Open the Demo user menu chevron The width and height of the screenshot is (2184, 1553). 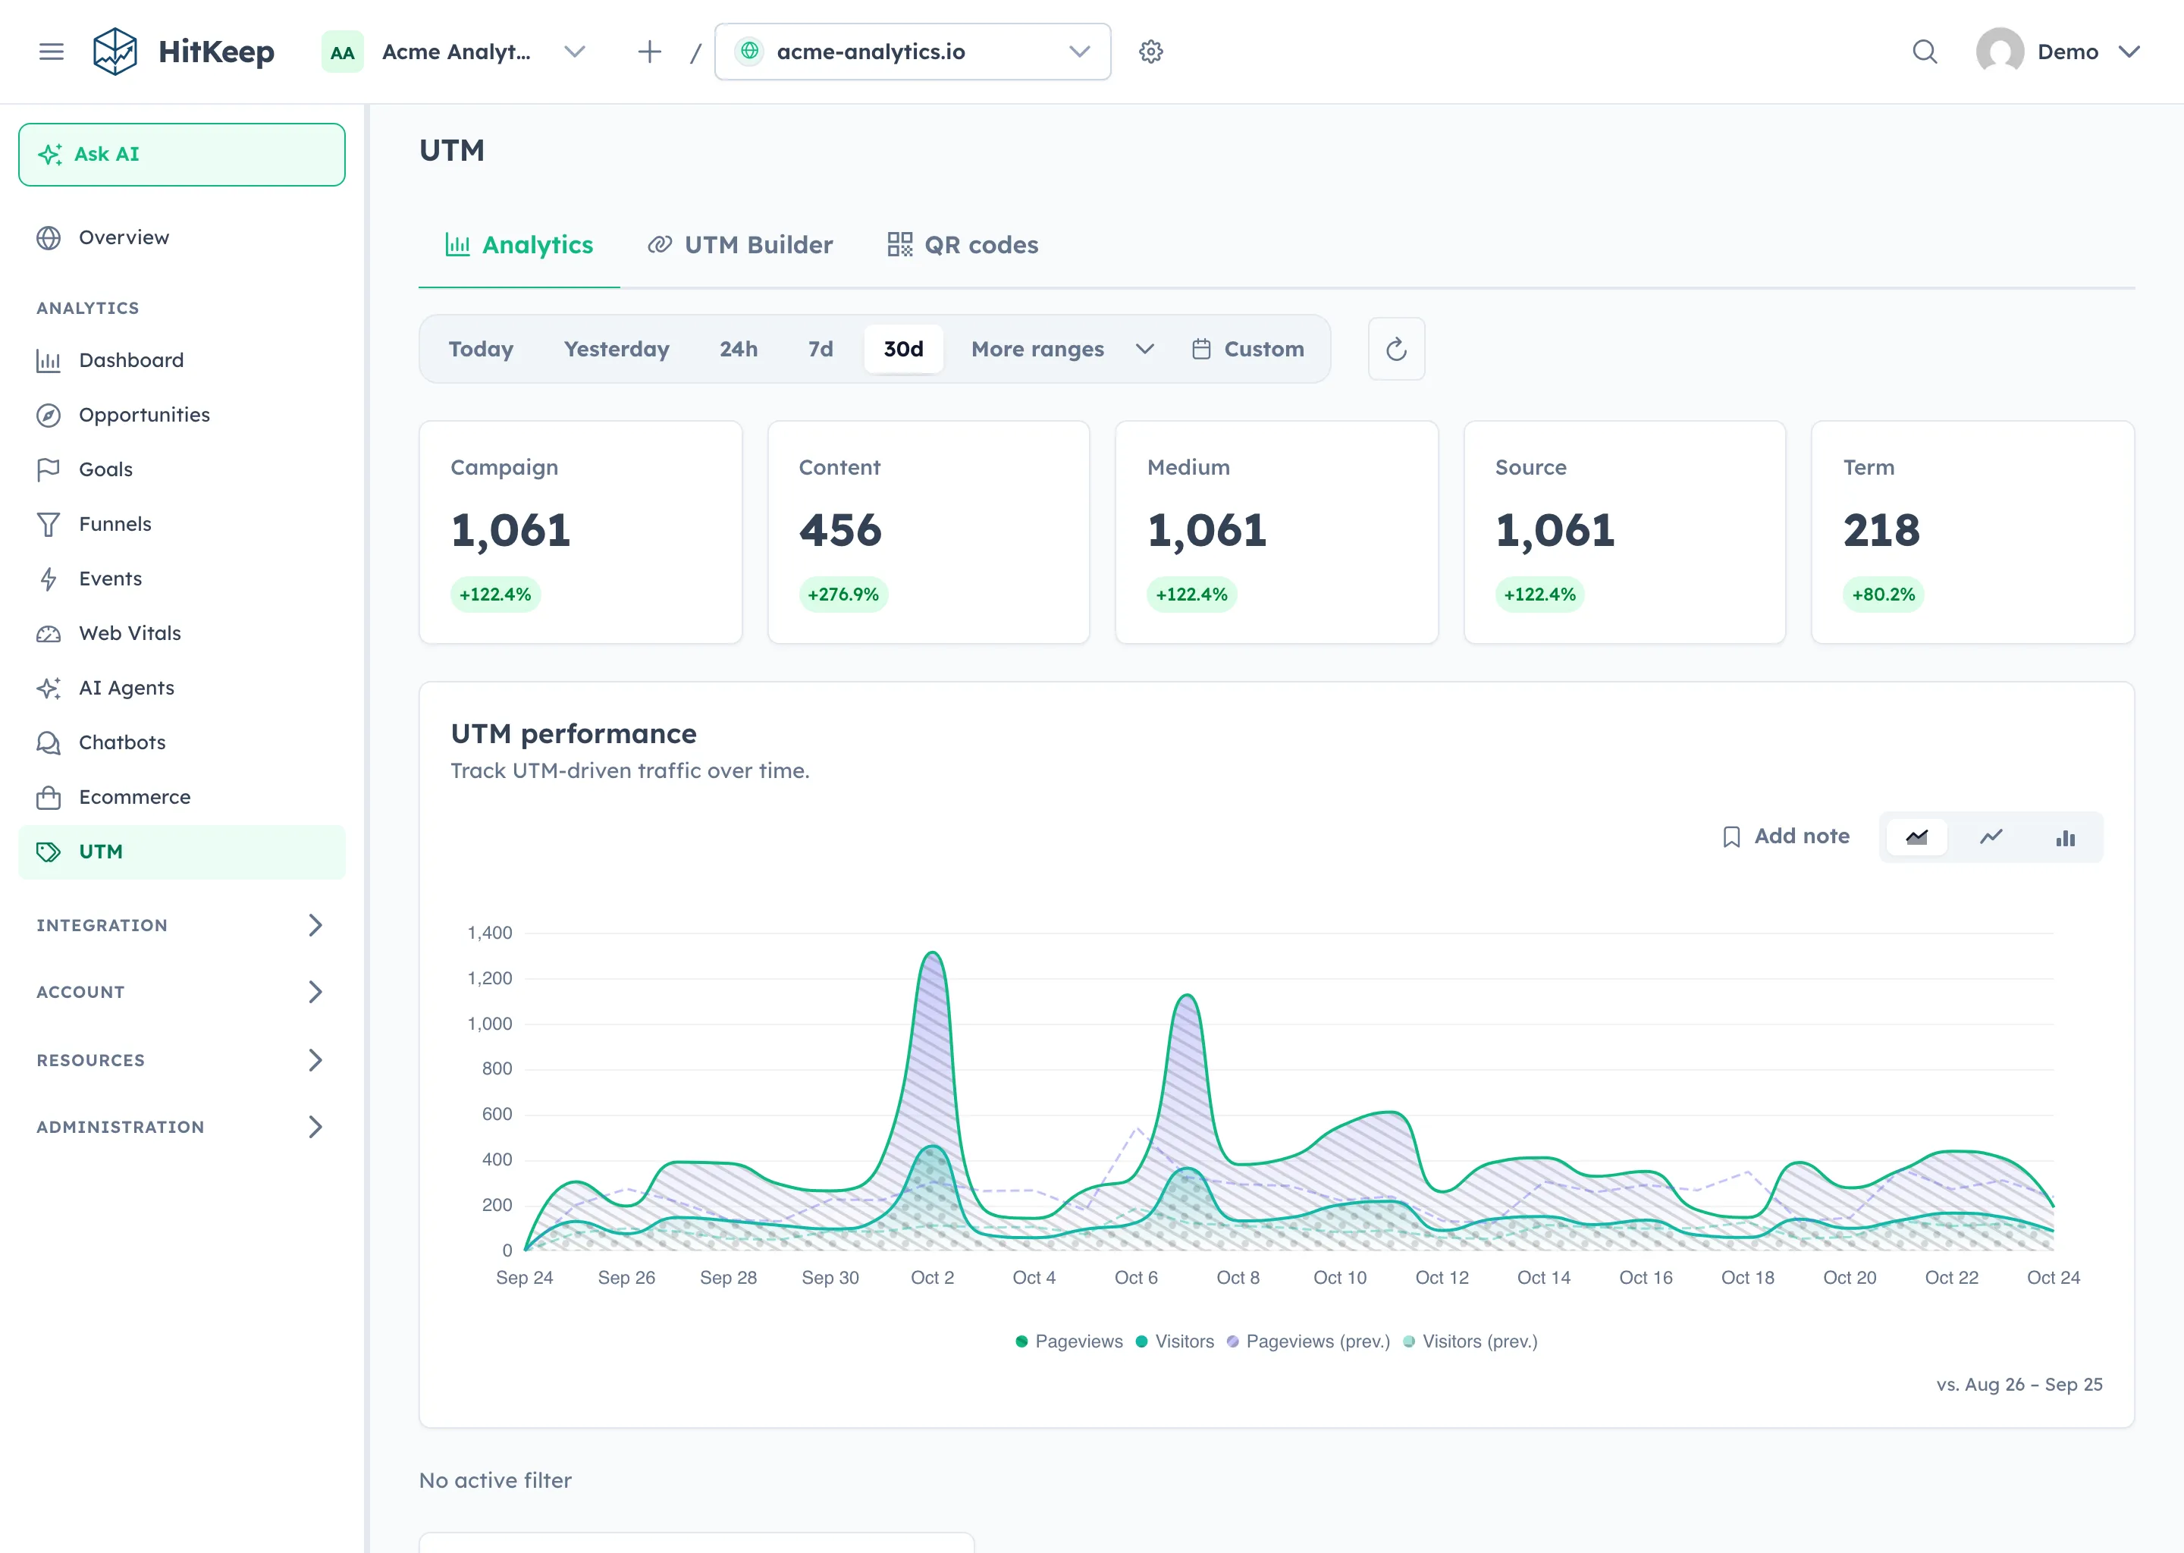(x=2129, y=52)
